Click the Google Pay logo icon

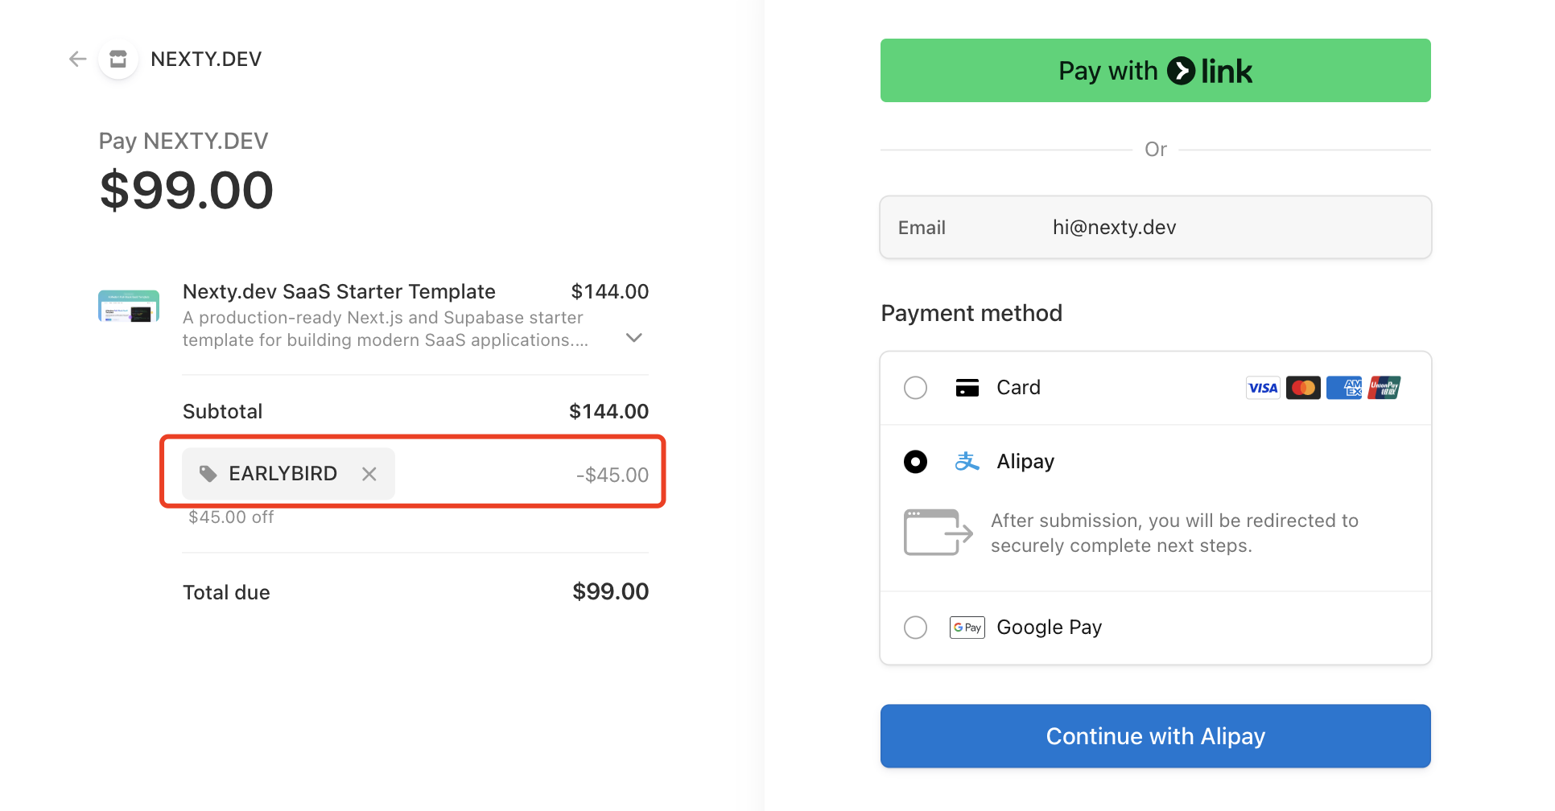pyautogui.click(x=967, y=628)
